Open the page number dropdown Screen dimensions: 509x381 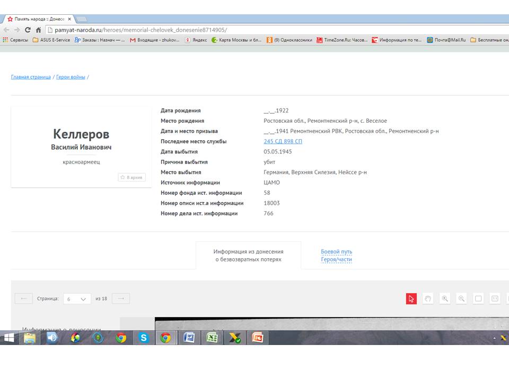77,299
